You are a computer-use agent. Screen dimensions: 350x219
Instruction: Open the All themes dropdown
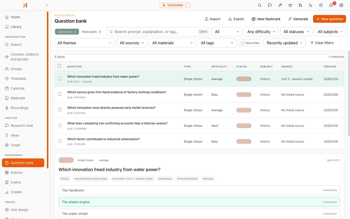[84, 43]
